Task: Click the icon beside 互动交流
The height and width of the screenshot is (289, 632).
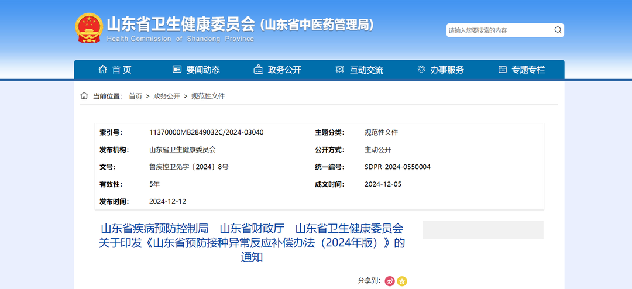Action: (x=340, y=70)
